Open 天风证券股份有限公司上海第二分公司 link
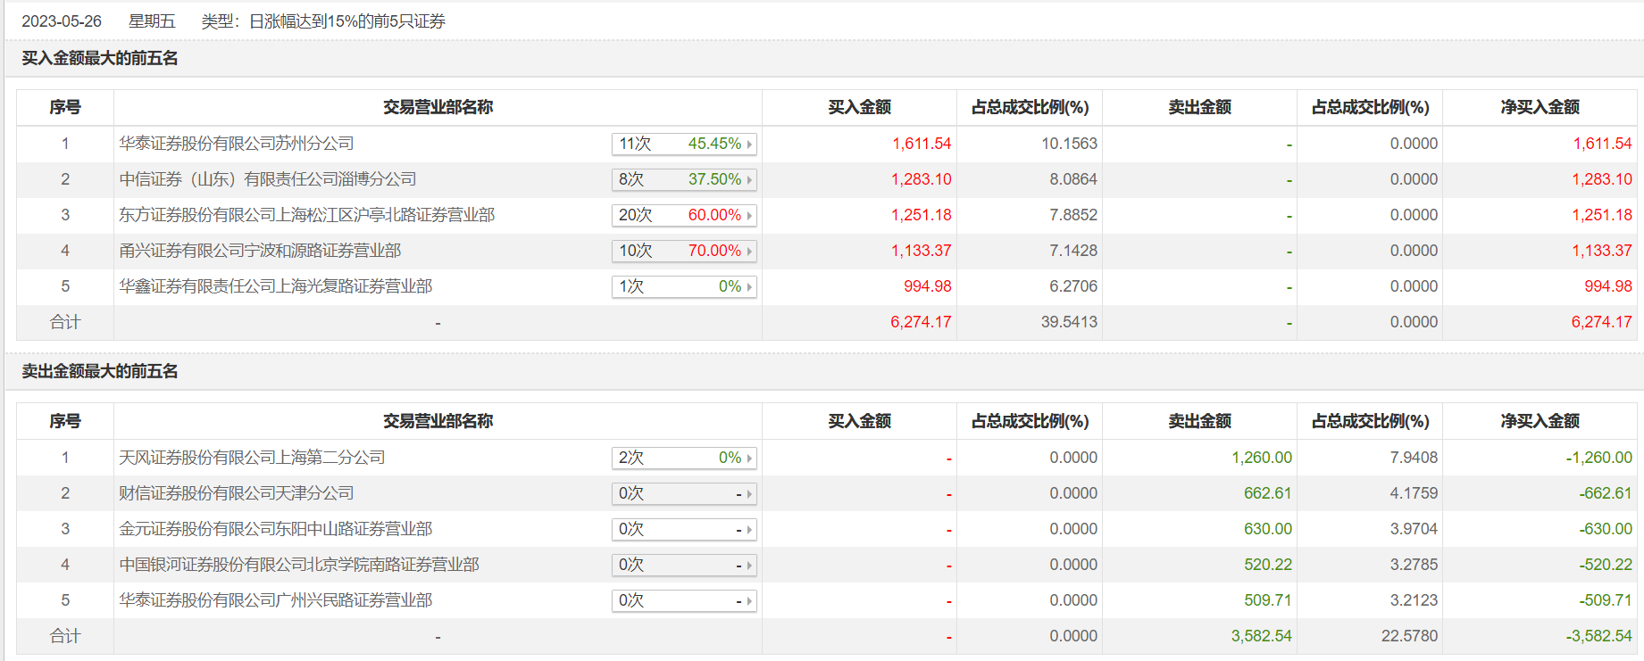Viewport: 1644px width, 661px height. click(x=252, y=458)
